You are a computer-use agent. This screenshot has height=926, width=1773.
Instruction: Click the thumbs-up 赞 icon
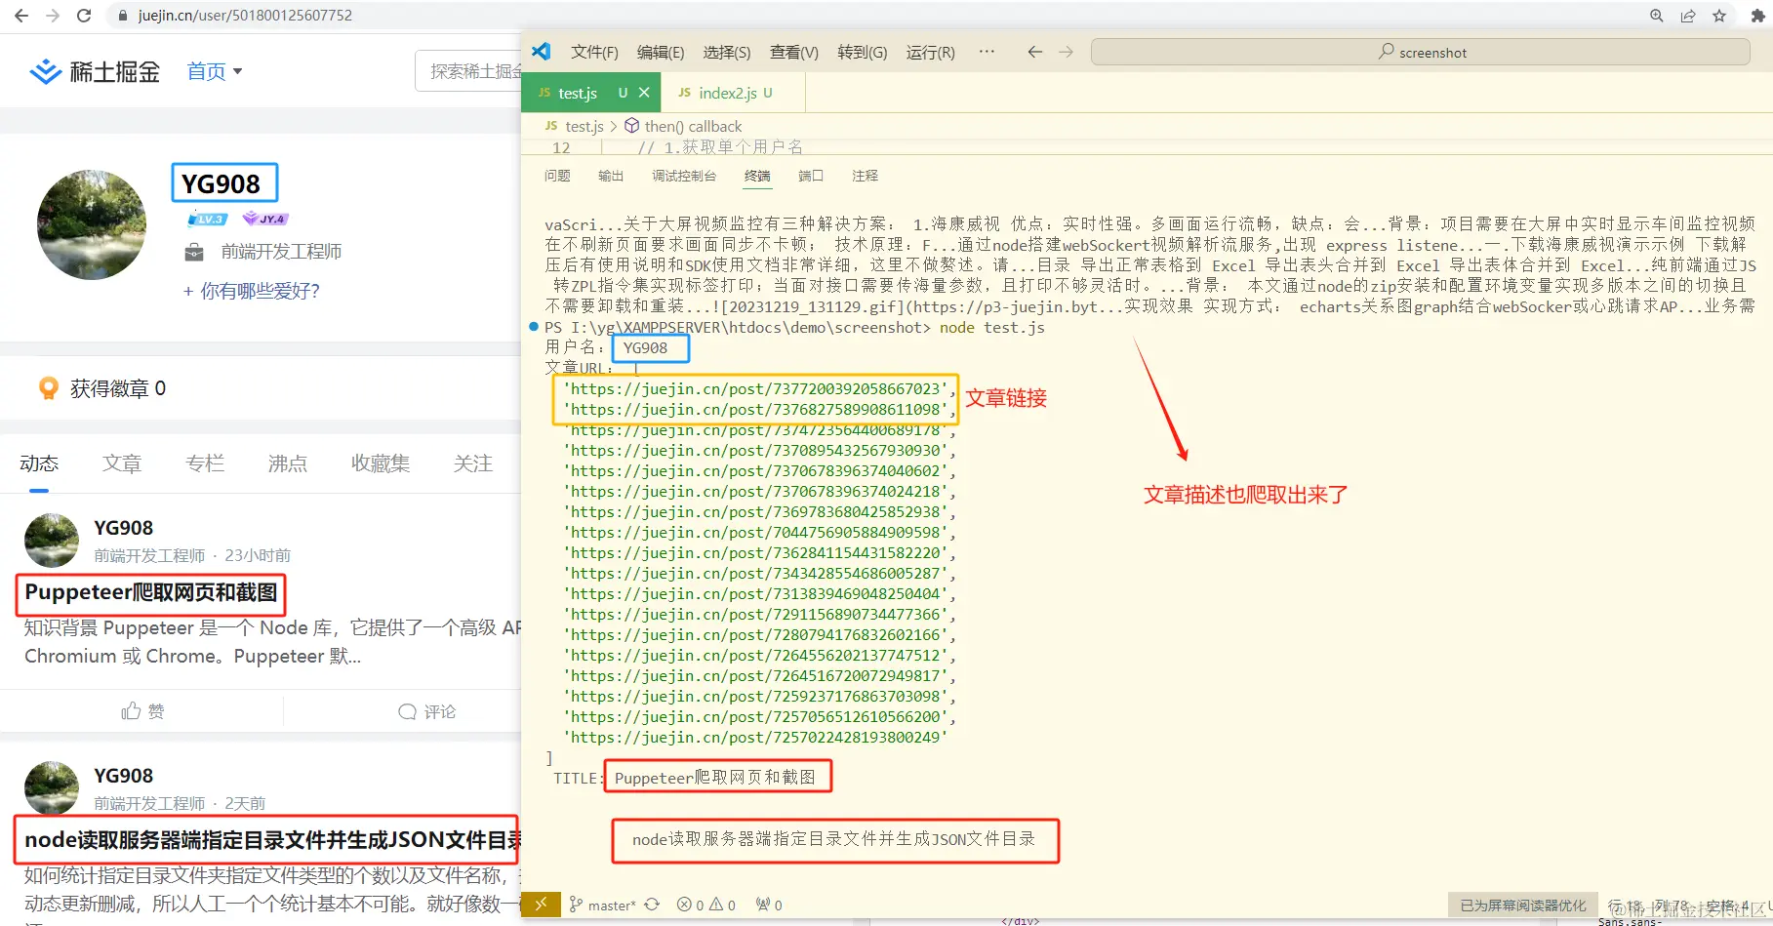(131, 711)
